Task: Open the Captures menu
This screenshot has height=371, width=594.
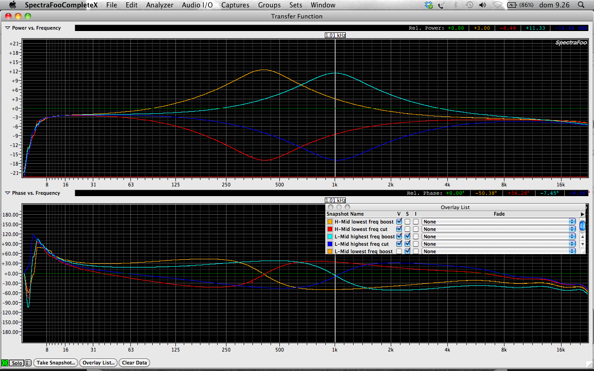Action: click(x=235, y=5)
